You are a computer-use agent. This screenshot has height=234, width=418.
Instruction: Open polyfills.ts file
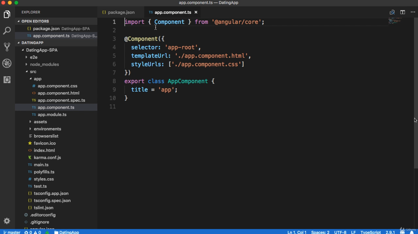[x=44, y=172]
